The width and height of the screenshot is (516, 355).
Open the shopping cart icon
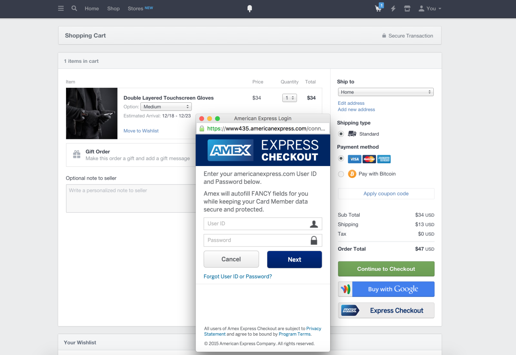pos(379,8)
